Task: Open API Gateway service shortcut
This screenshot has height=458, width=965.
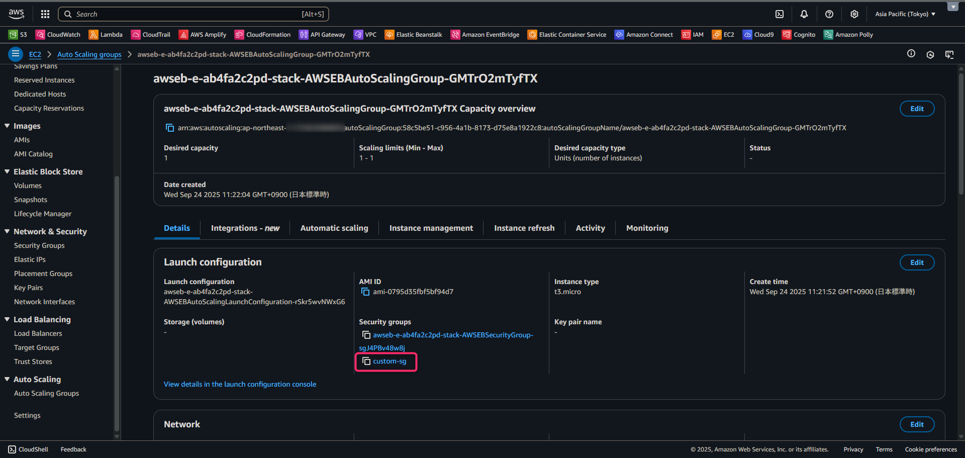Action: click(x=322, y=35)
